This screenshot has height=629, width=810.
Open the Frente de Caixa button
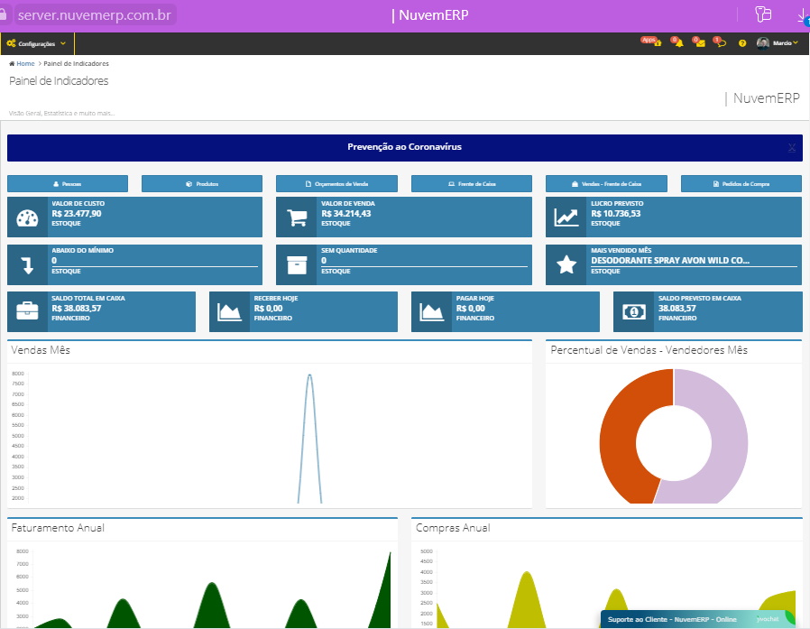(x=472, y=184)
